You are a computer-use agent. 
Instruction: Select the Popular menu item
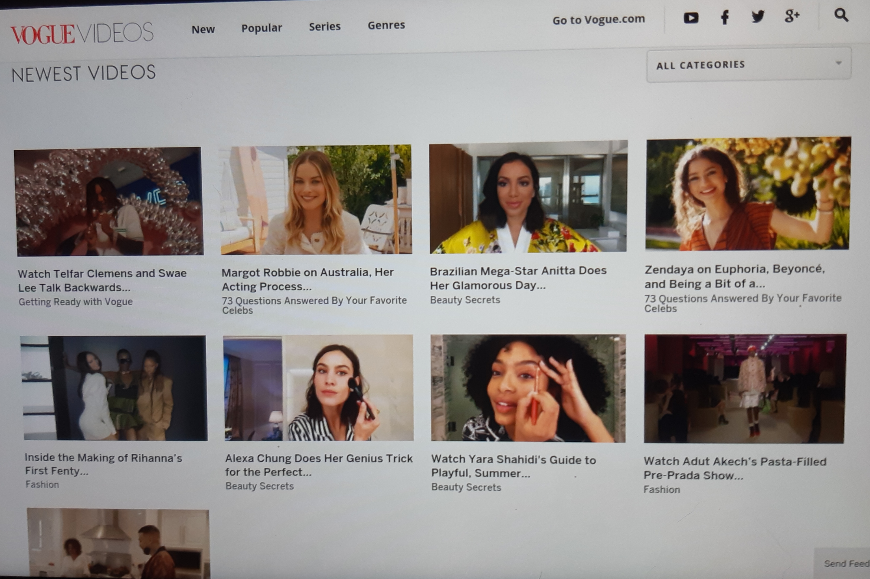[x=261, y=28]
